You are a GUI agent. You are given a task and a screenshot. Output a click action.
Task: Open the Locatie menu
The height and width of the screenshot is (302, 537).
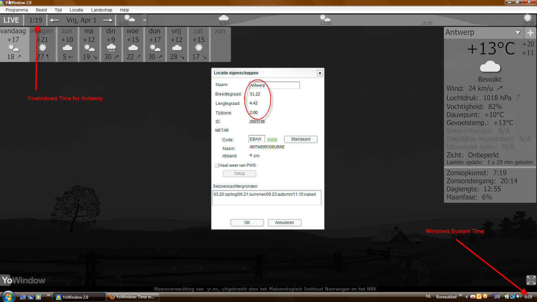pyautogui.click(x=76, y=10)
